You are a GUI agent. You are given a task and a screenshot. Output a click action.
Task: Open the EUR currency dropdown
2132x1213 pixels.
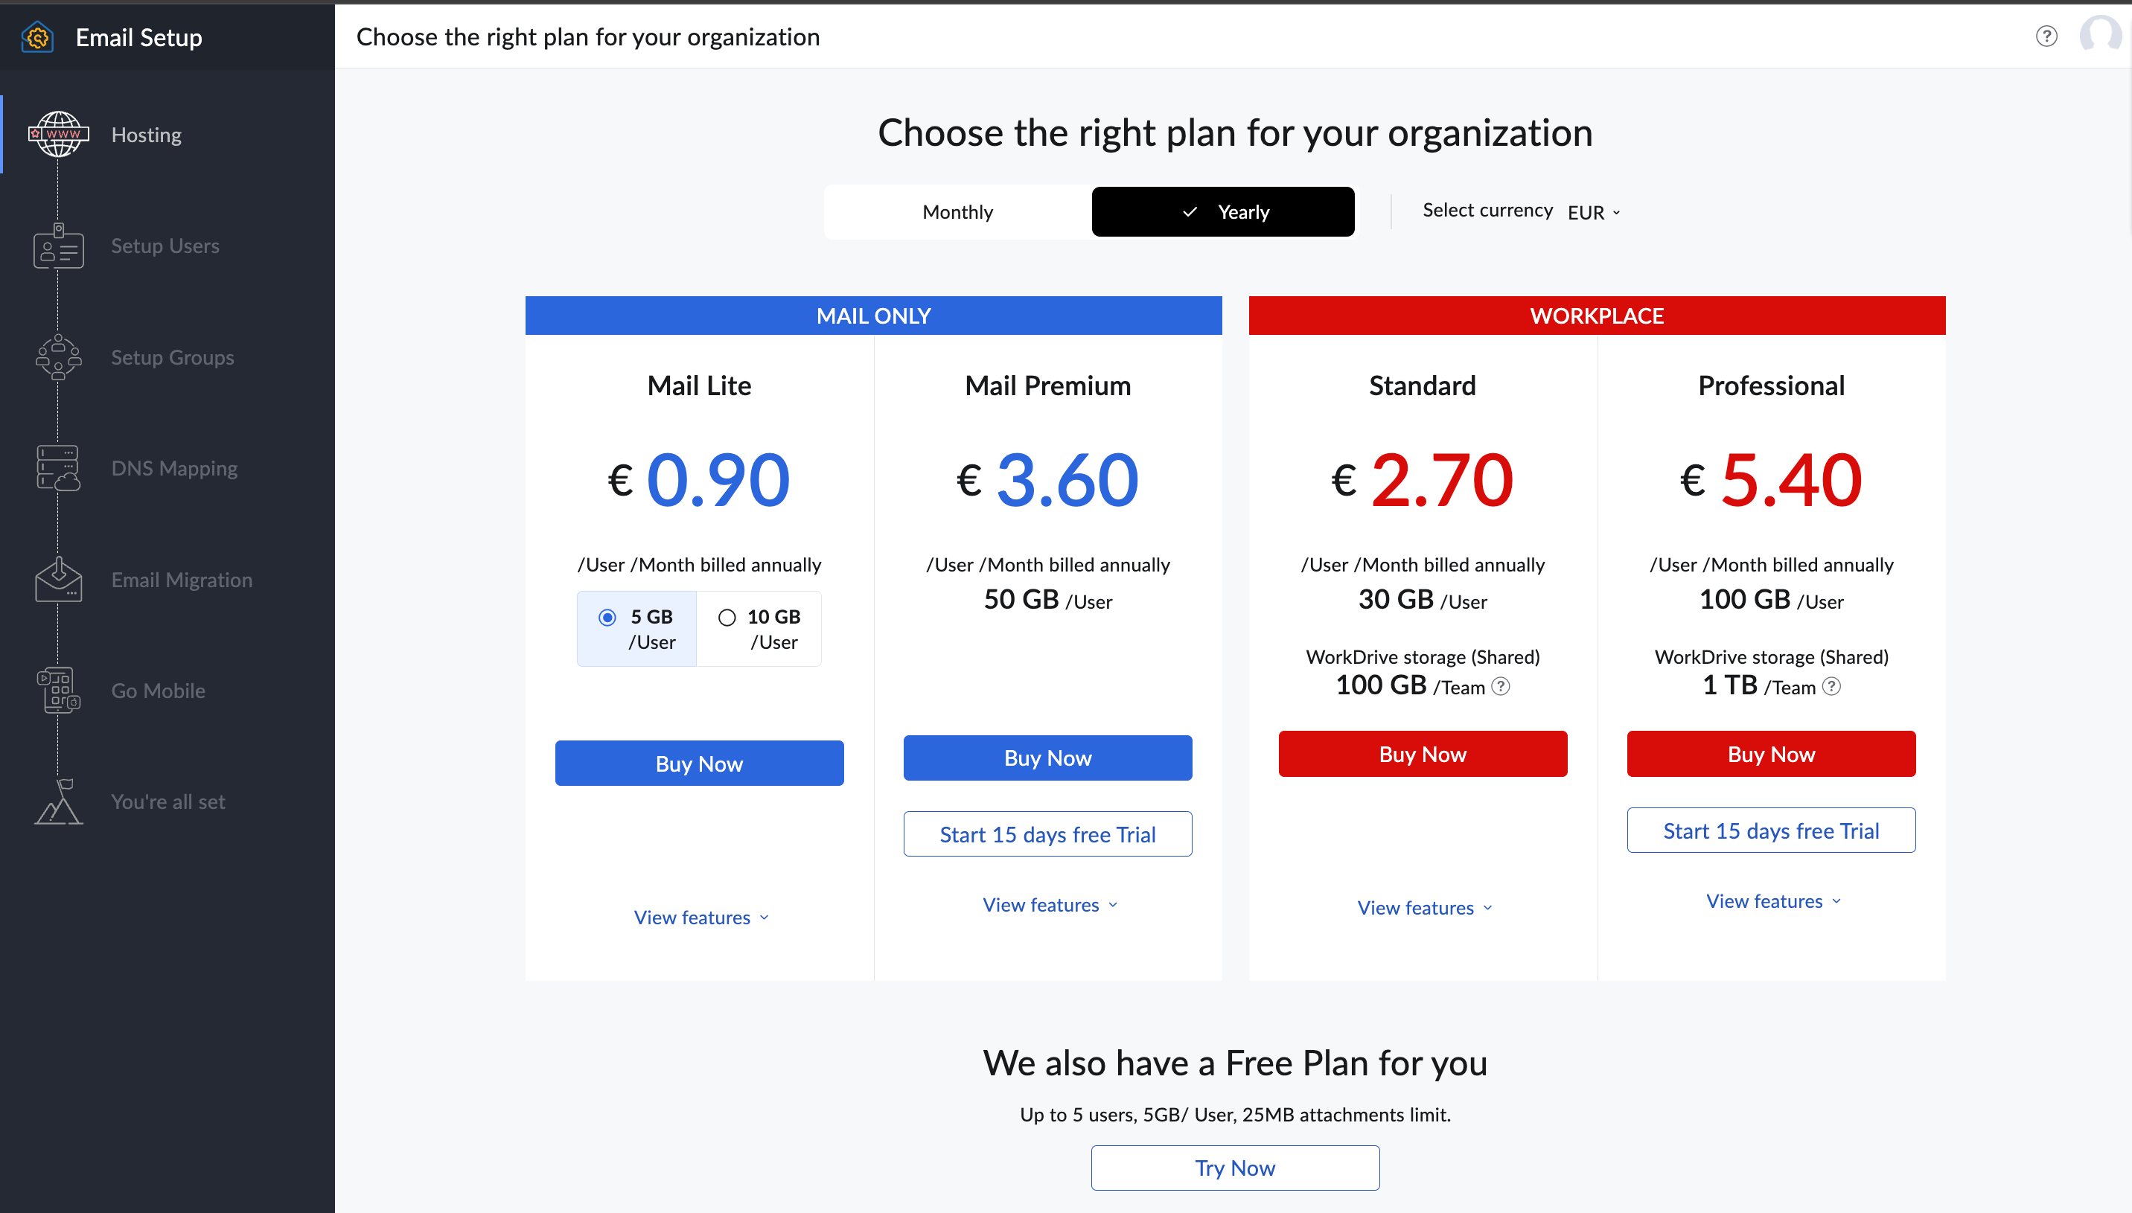click(x=1593, y=212)
